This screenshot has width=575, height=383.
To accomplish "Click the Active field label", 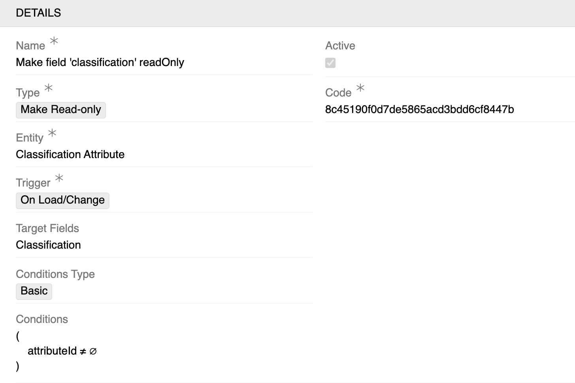I will pyautogui.click(x=340, y=46).
